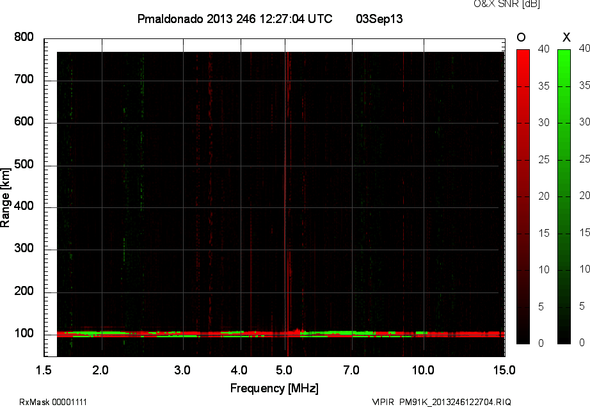This screenshot has height=407, width=590.
Task: Click the O colorbar tick value '30'
Action: 544,123
